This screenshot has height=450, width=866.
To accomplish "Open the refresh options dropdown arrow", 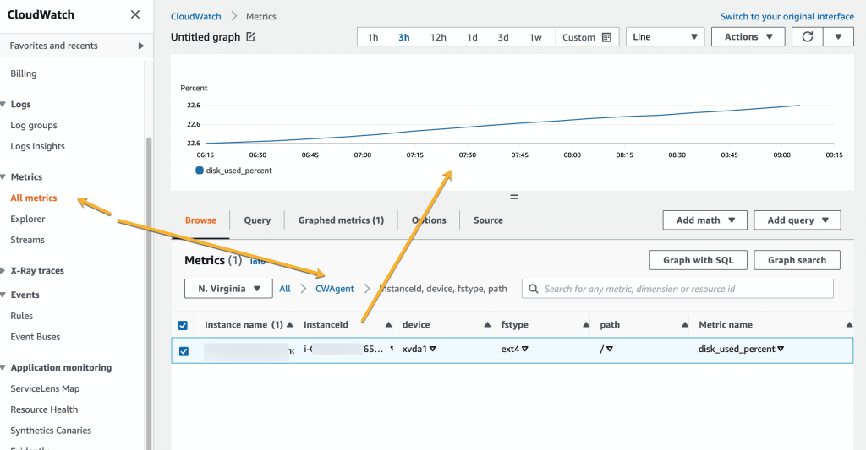I will click(x=838, y=37).
